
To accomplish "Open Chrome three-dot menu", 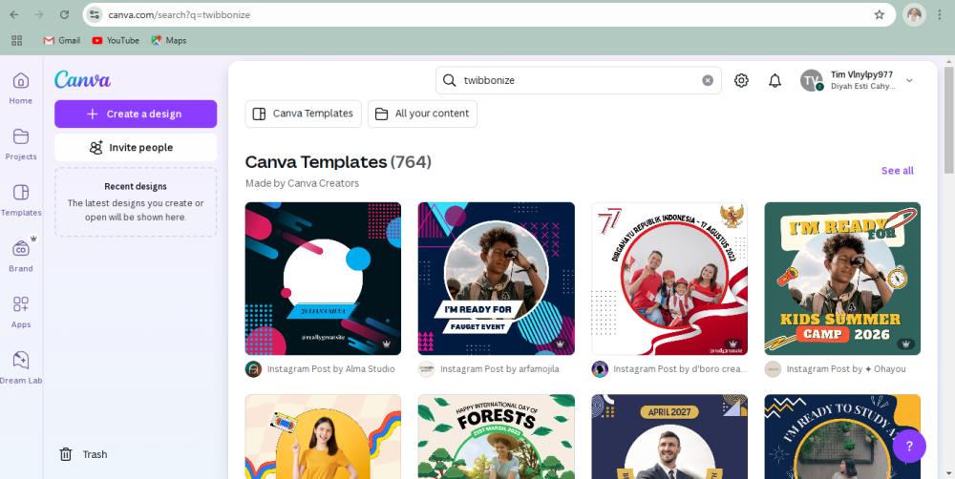I will 940,14.
